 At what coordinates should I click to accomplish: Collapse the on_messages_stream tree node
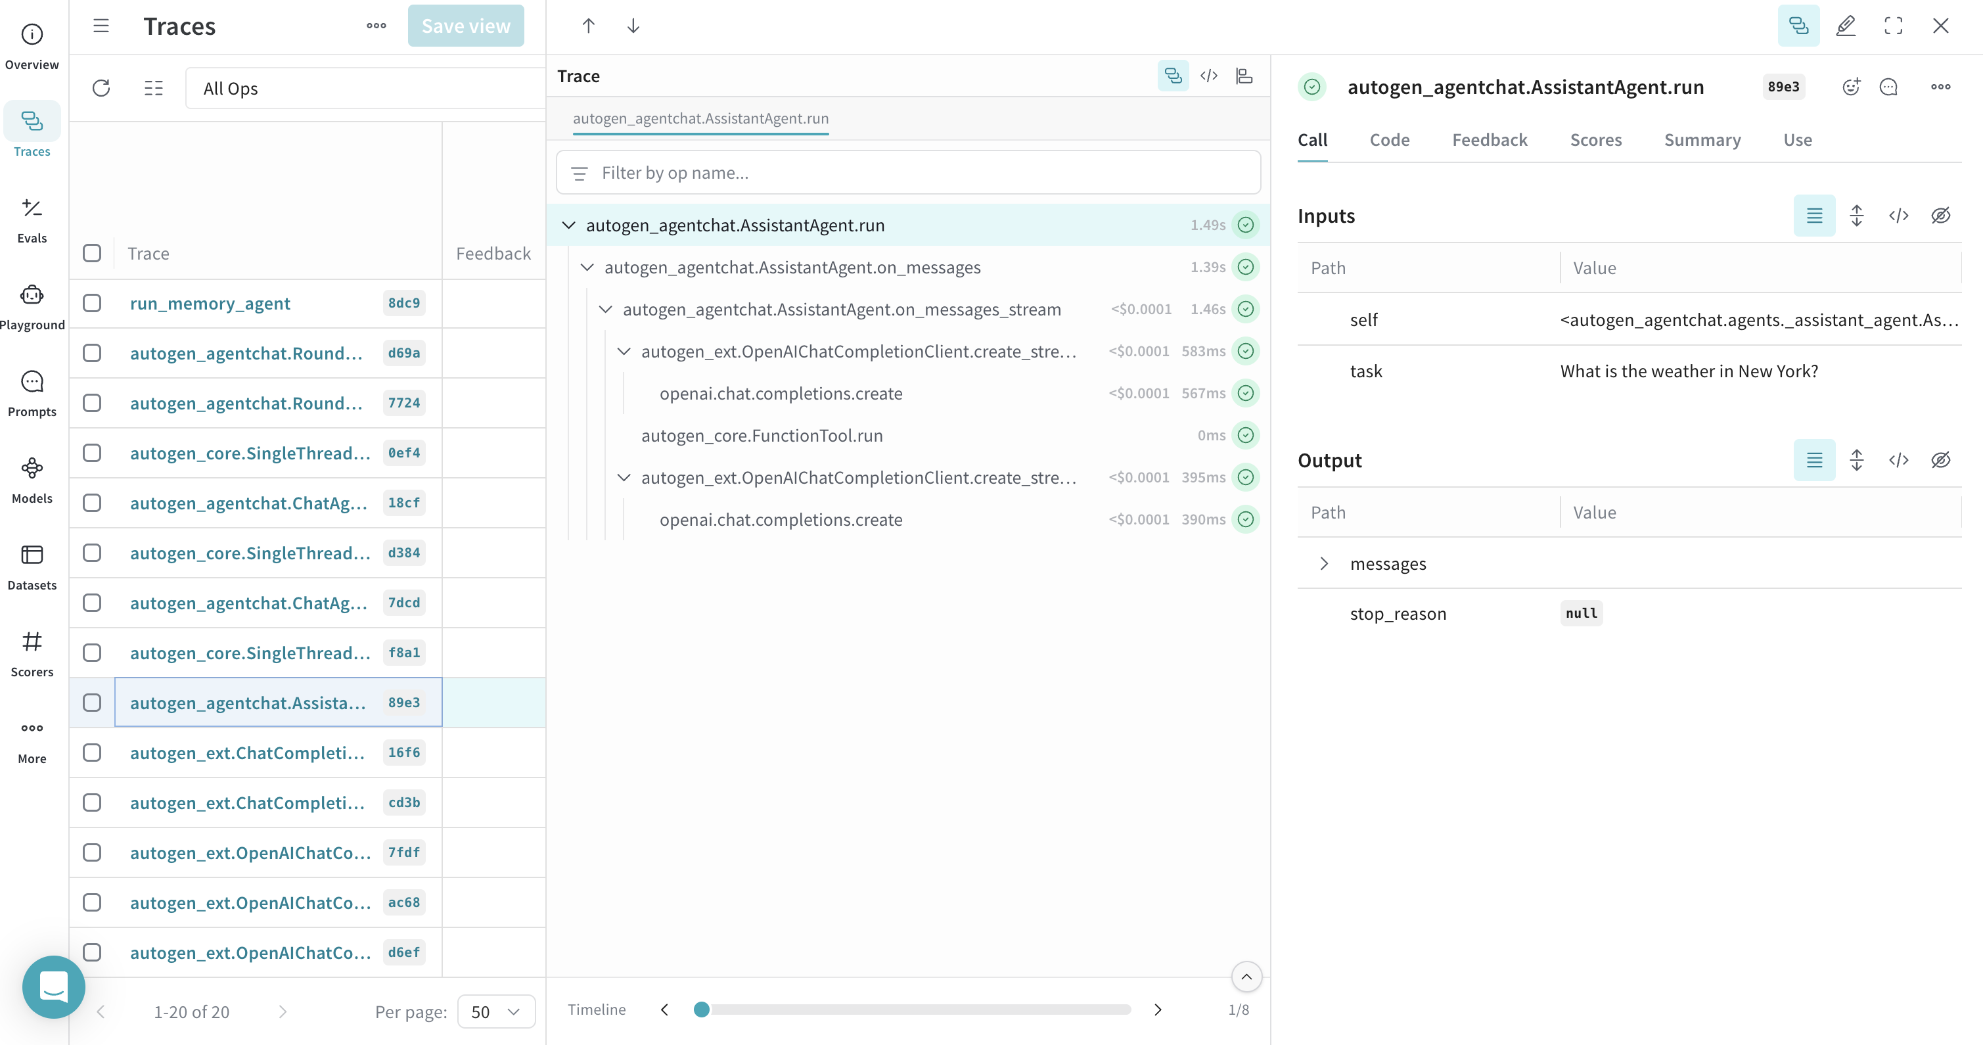pos(605,309)
